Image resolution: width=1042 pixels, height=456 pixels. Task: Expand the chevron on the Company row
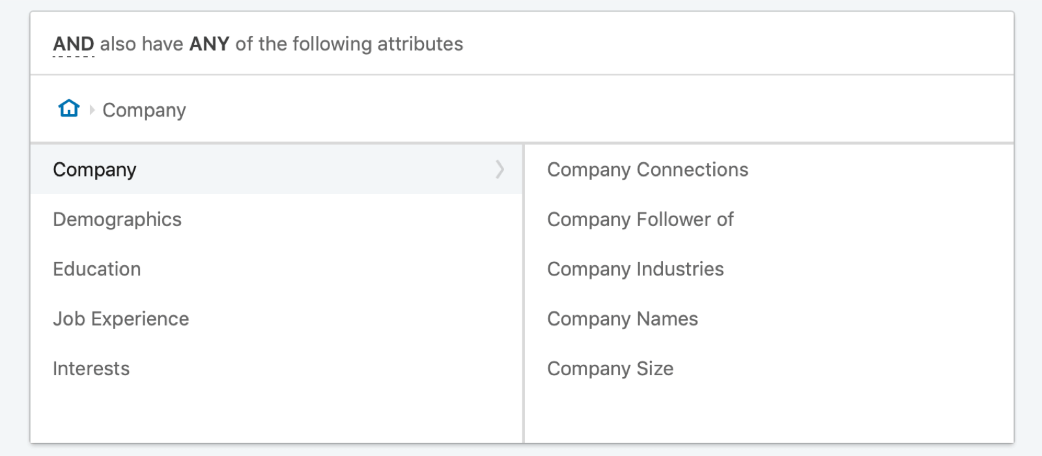500,169
